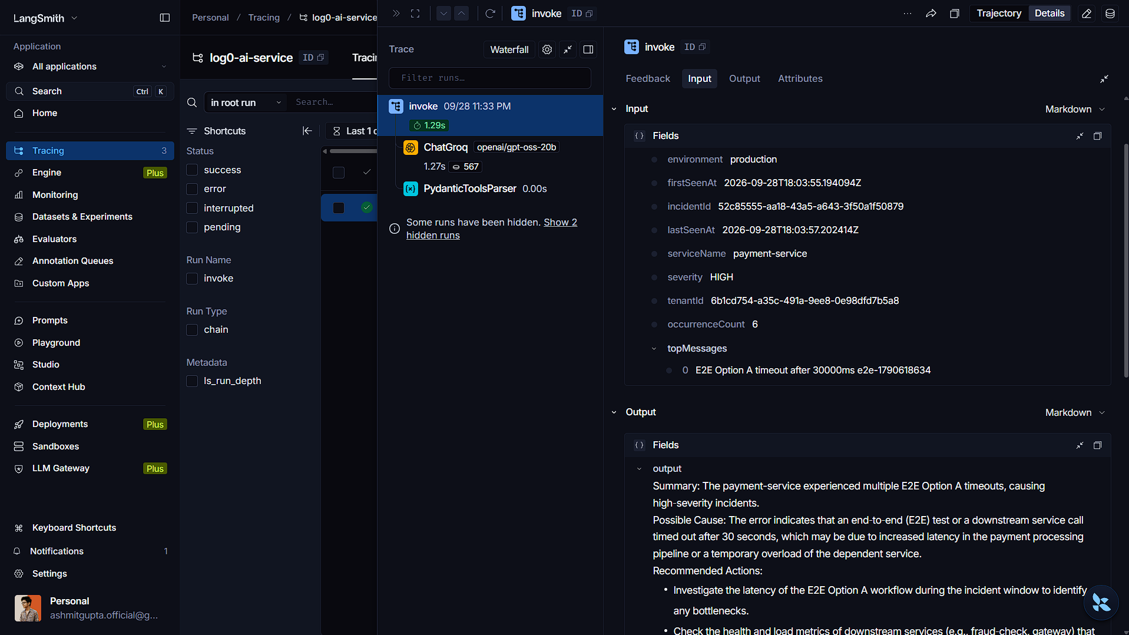Copy the Input Fields content
Screen dimensions: 1129x635
click(x=1097, y=136)
